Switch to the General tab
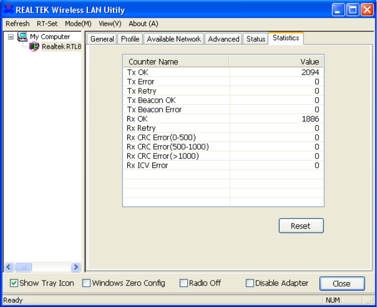377x307 pixels. (102, 39)
